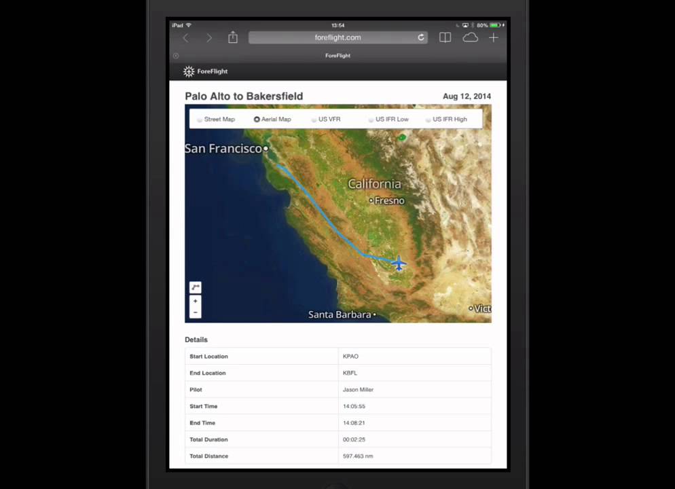Open the Safari share sheet icon
This screenshot has height=489, width=675.
pos(233,37)
